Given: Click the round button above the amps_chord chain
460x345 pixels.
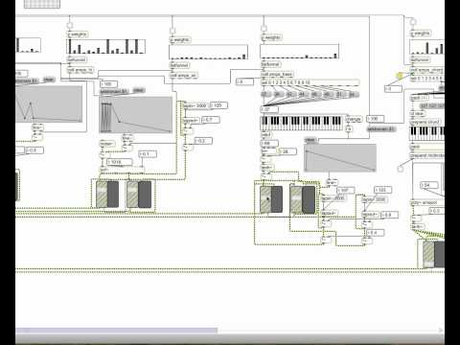Looking at the screenshot, I should [413, 22].
